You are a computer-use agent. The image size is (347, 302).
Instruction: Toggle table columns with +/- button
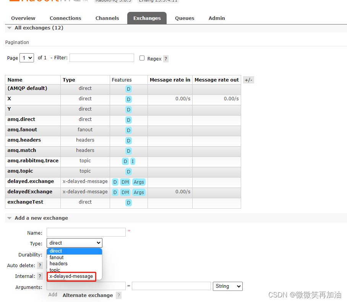tap(248, 80)
